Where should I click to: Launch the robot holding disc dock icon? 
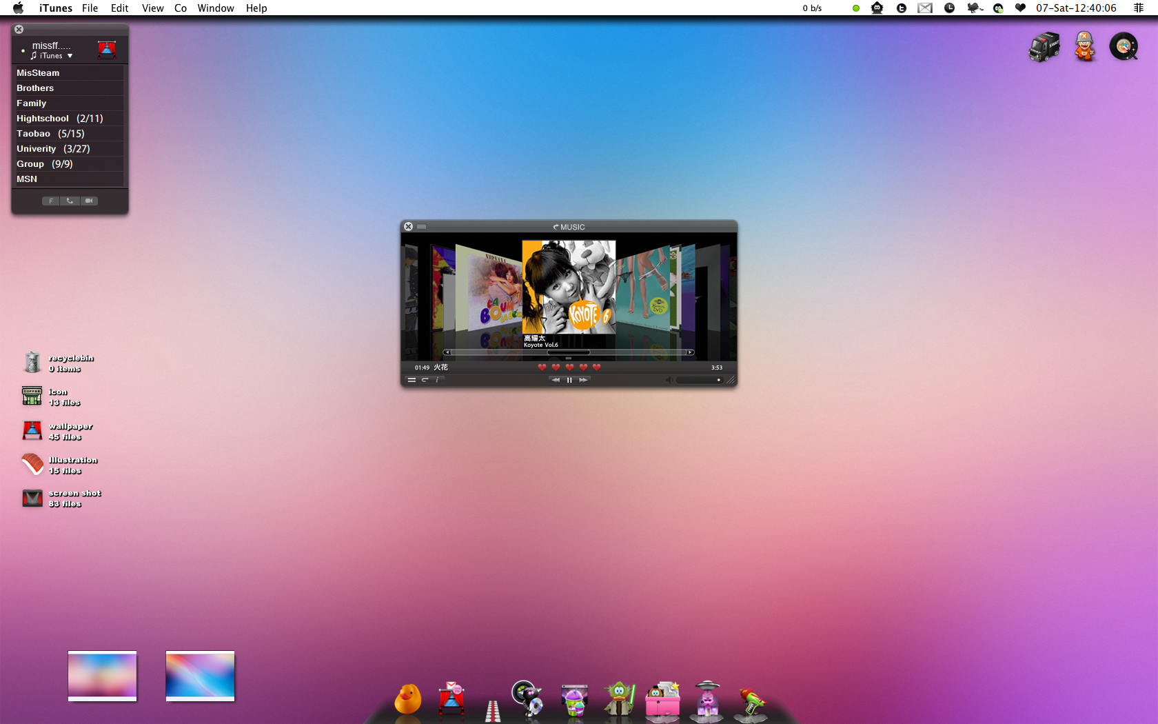527,698
